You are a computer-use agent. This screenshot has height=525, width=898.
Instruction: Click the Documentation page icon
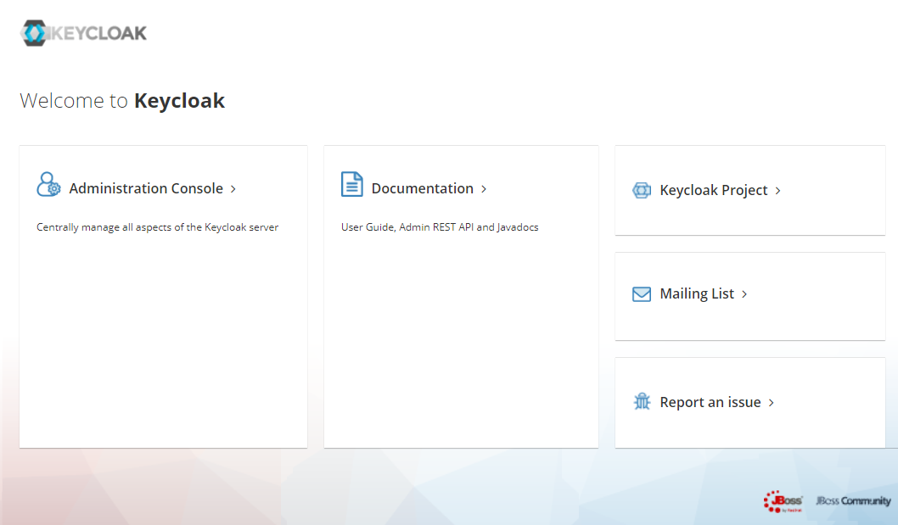point(351,183)
